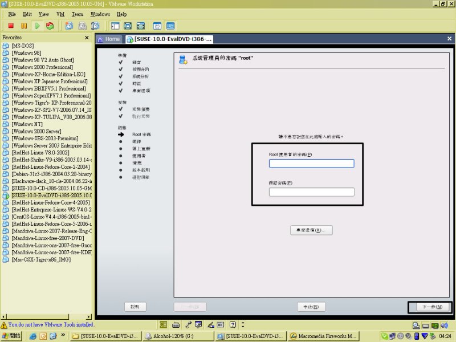
Task: Open Alcohol 120% (G:) from the taskbar
Action: point(178,336)
